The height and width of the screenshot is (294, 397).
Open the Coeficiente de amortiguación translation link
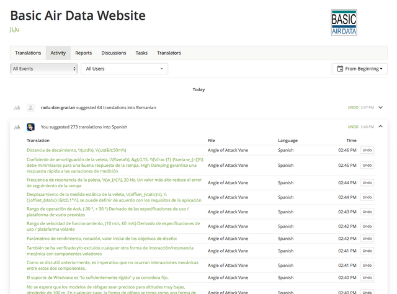(x=115, y=166)
